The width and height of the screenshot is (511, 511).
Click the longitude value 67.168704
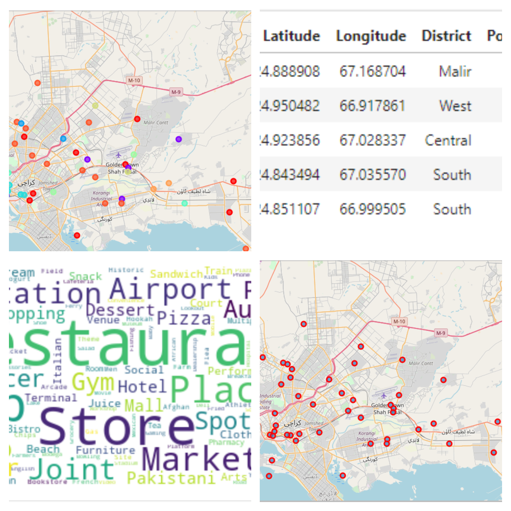pyautogui.click(x=372, y=72)
